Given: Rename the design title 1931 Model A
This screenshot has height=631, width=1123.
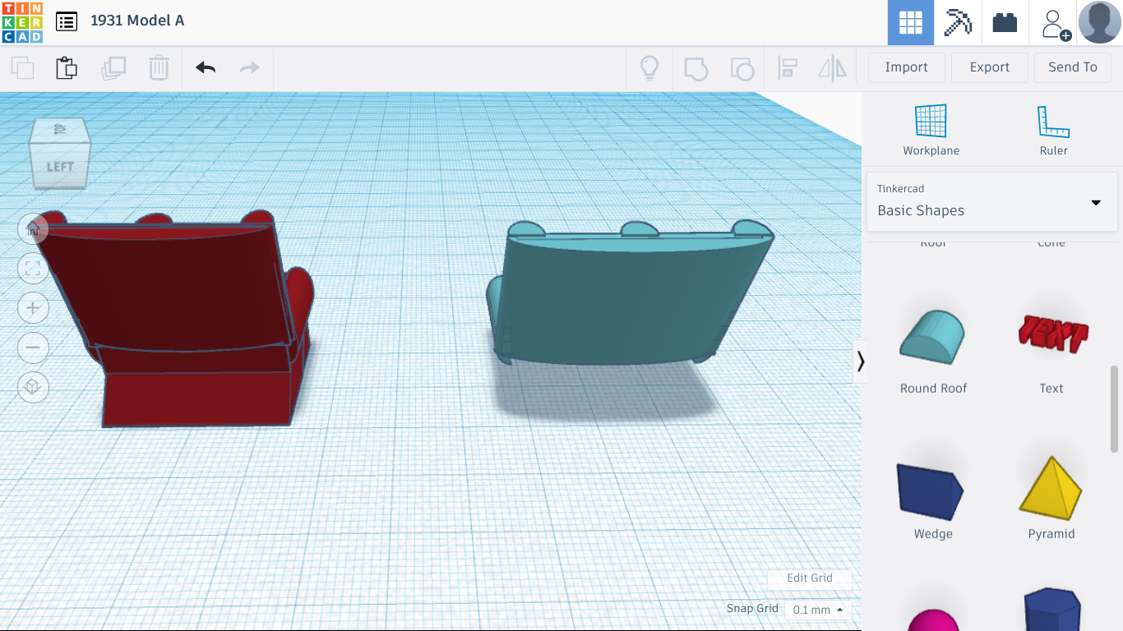Looking at the screenshot, I should tap(137, 21).
